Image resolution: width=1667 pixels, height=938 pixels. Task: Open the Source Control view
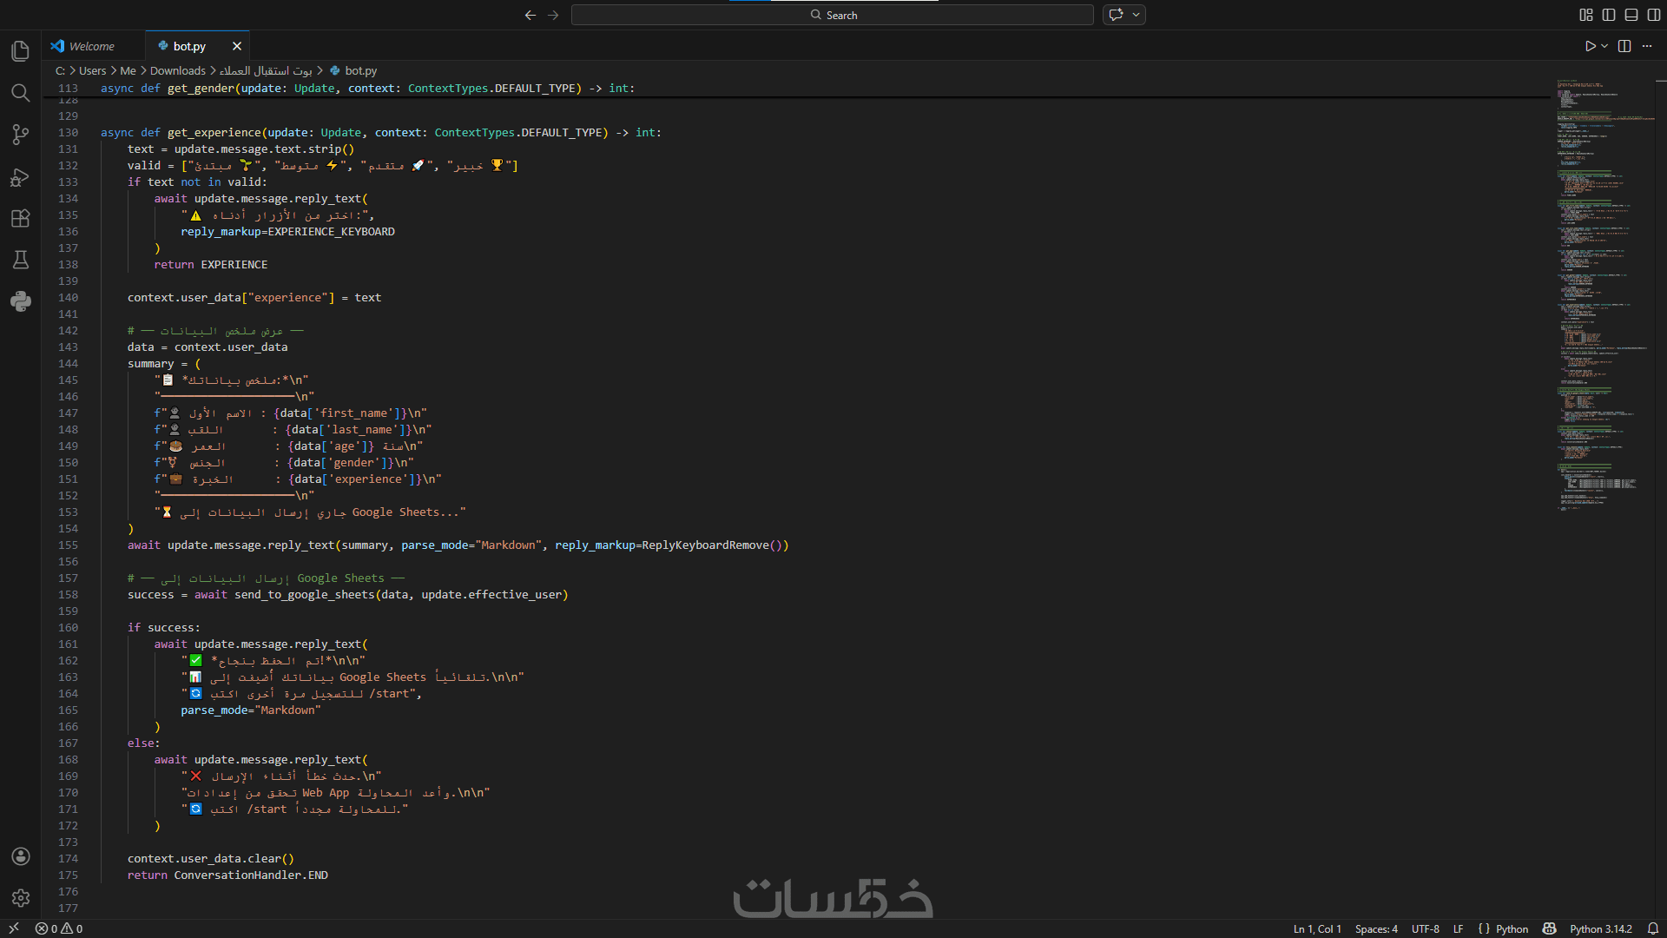(21, 135)
